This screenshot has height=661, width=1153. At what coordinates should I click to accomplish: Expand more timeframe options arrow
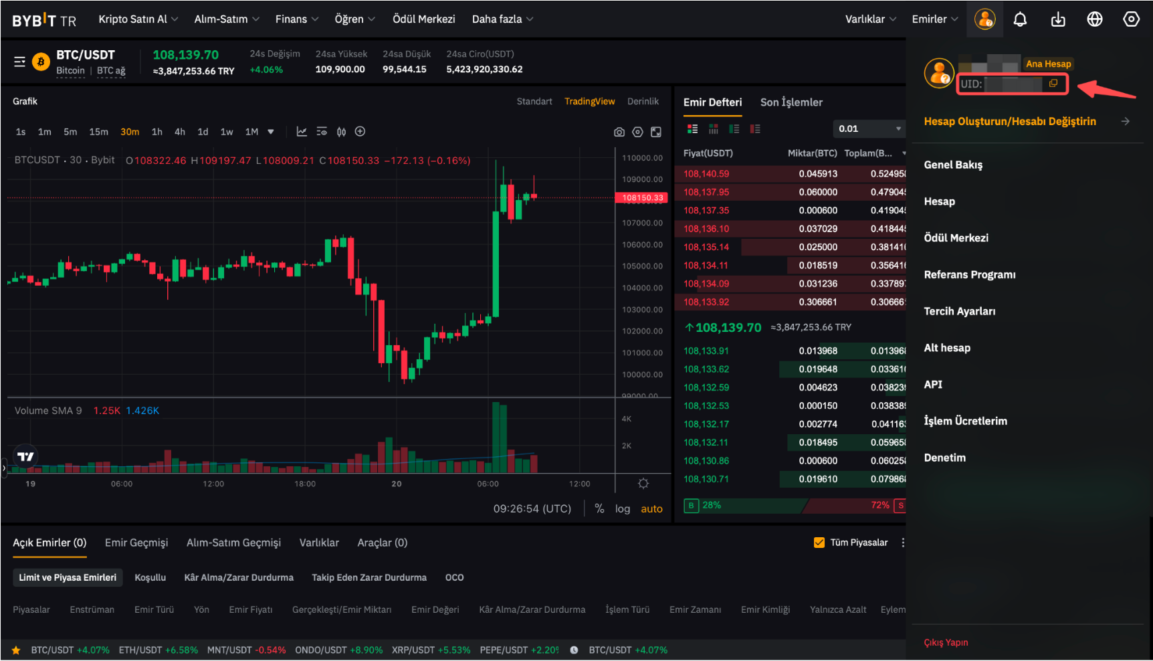coord(271,132)
